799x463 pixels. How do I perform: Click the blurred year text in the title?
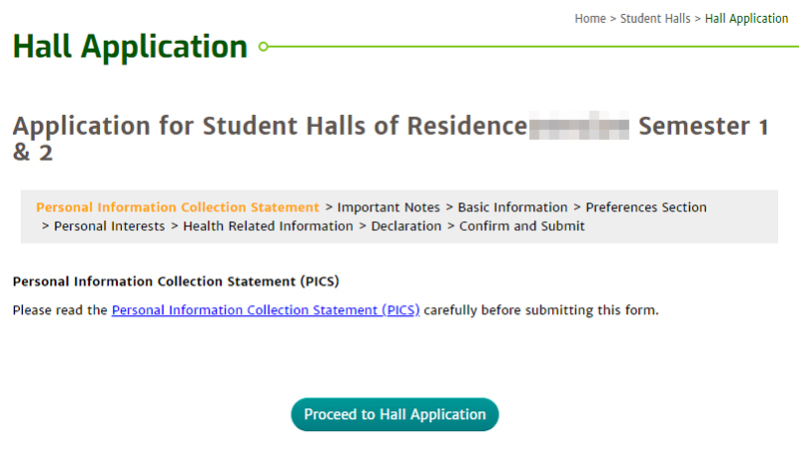click(579, 128)
